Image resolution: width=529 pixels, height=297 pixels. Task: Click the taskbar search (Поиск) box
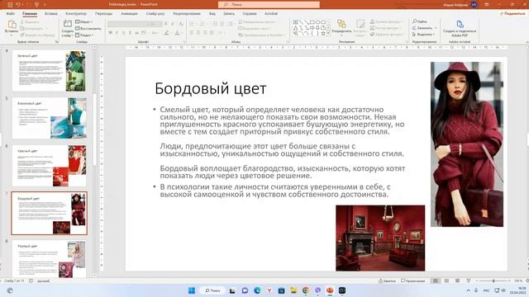tap(212, 290)
